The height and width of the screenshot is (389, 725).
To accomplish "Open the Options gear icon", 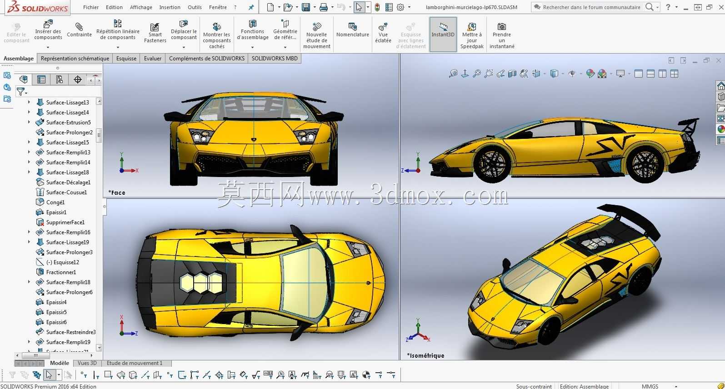I will coord(400,7).
